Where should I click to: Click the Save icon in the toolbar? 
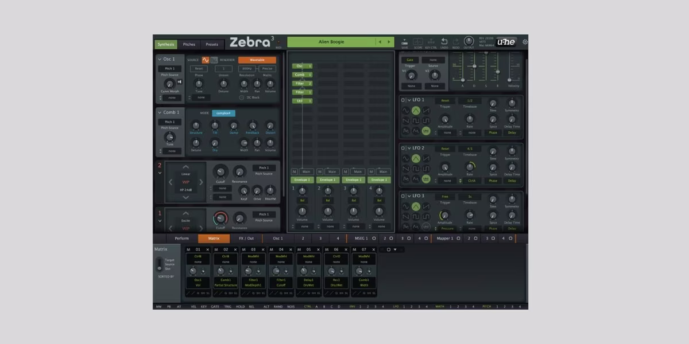point(404,41)
